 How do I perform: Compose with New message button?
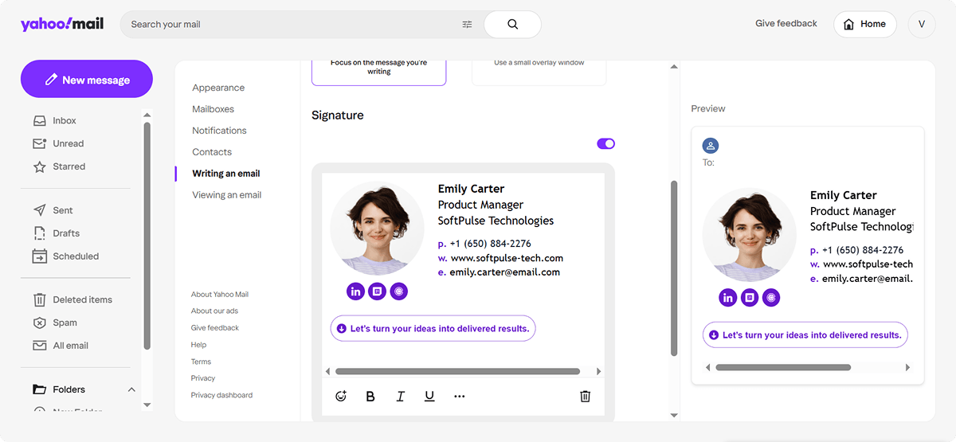pos(87,79)
